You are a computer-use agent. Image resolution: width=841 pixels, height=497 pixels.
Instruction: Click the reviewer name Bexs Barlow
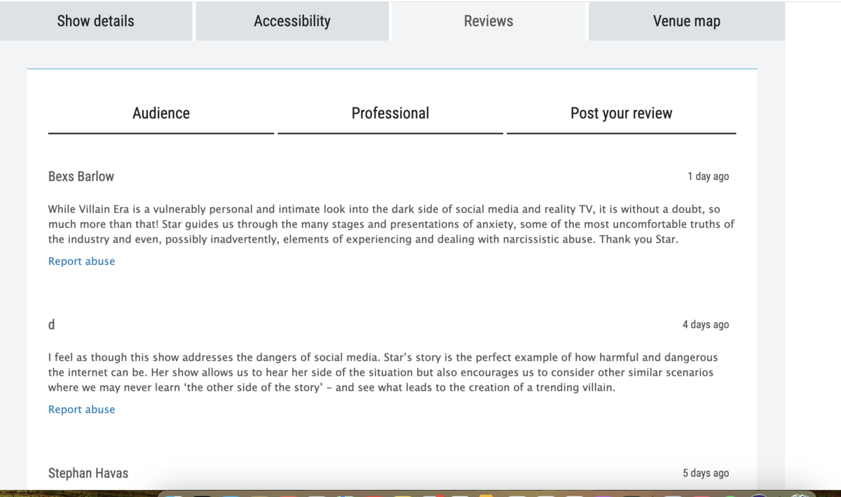point(81,177)
